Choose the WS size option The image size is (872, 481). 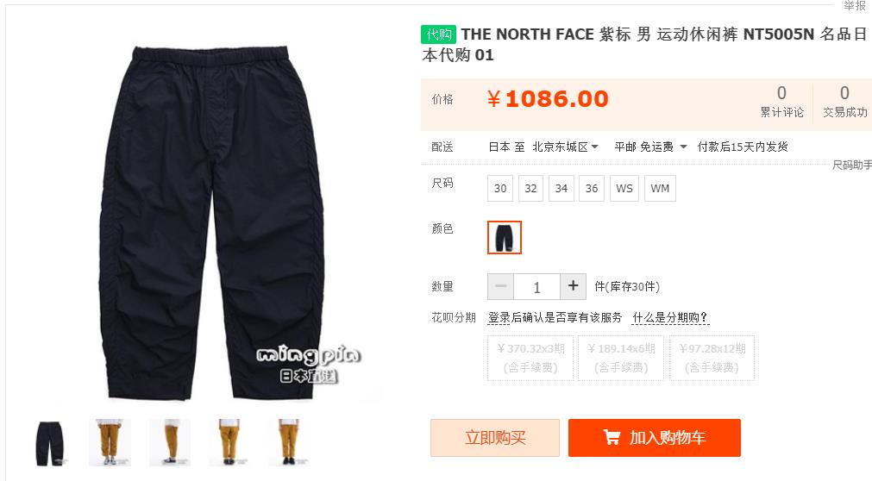coord(624,189)
